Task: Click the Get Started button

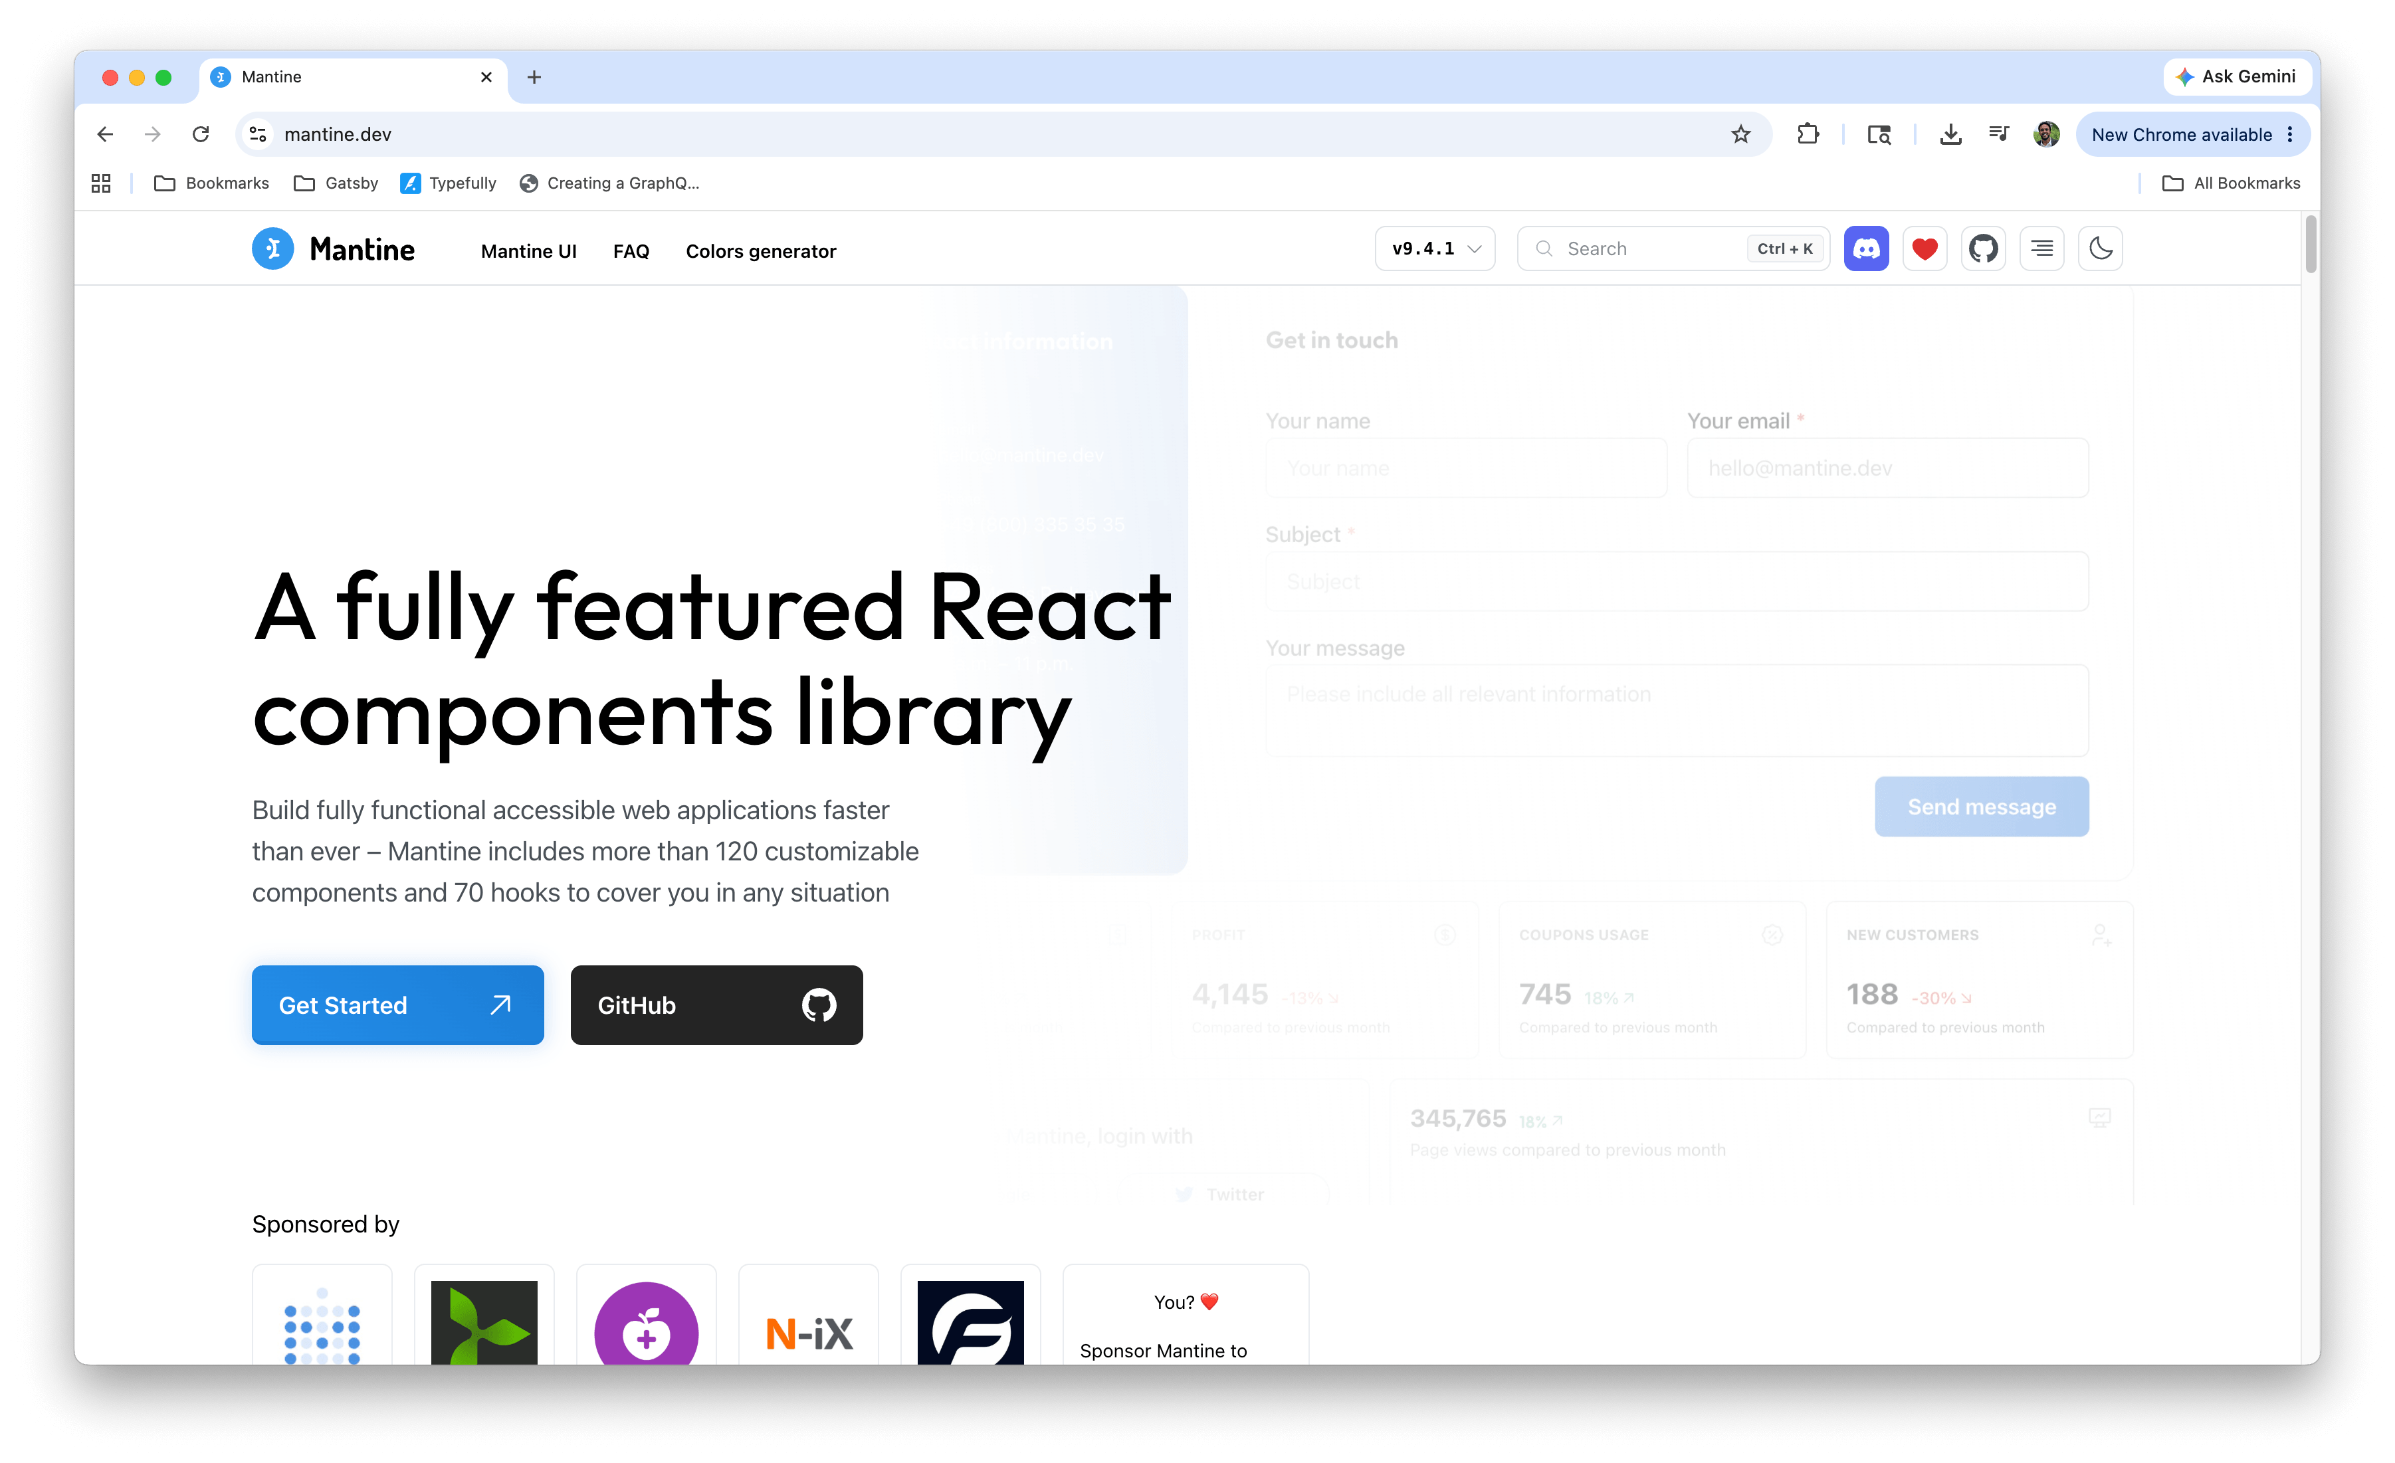Action: point(397,1005)
